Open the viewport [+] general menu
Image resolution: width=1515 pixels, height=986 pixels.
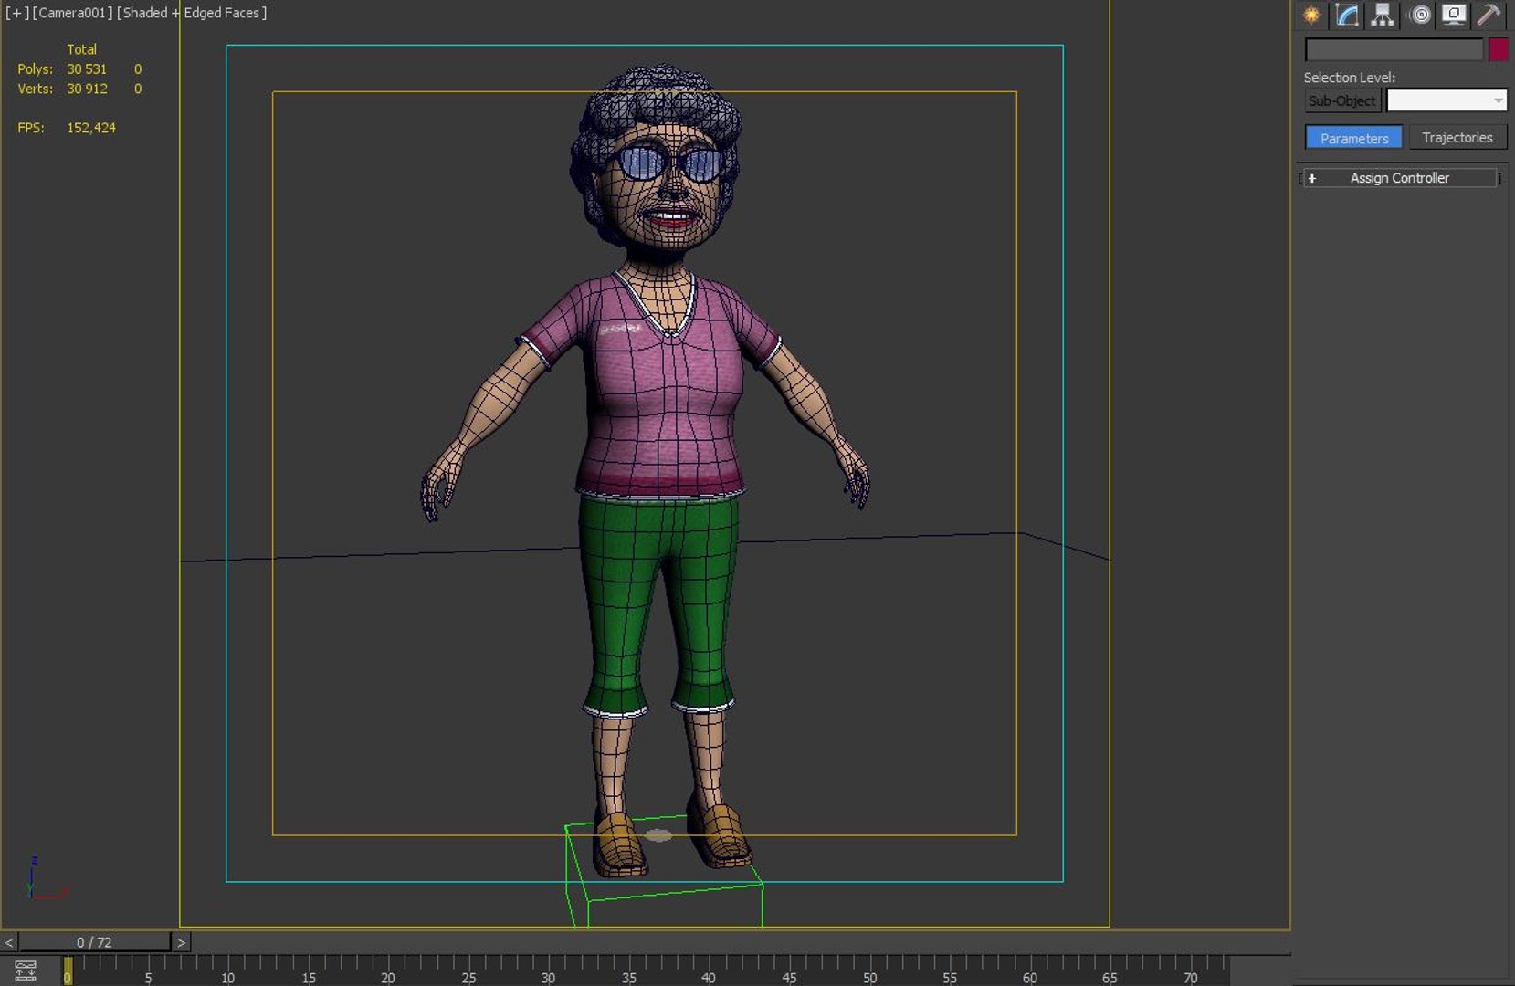16,13
